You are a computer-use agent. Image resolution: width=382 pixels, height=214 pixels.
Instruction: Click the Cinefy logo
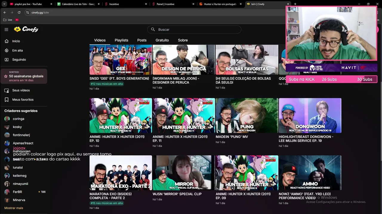(26, 29)
